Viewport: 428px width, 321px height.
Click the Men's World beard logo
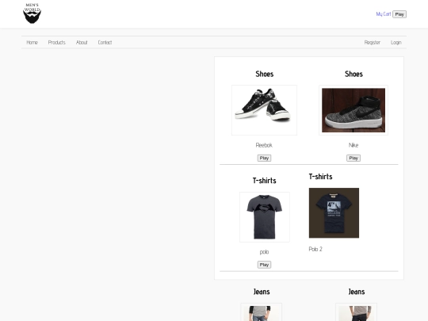click(32, 13)
